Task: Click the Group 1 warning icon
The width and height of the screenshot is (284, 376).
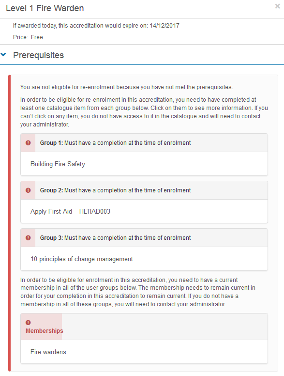Action: 28,143
